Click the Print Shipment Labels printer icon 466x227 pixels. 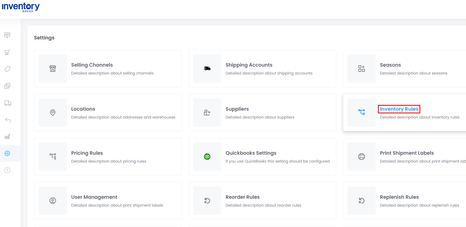tap(362, 157)
